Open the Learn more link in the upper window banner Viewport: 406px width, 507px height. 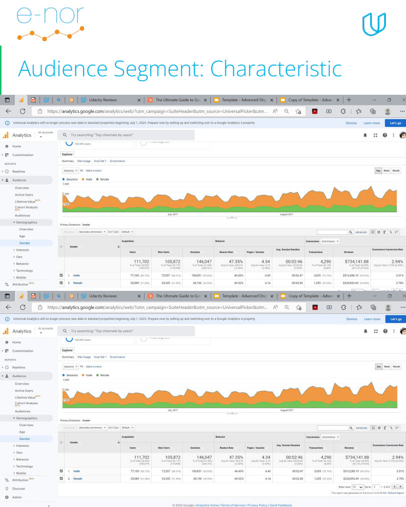pos(371,123)
